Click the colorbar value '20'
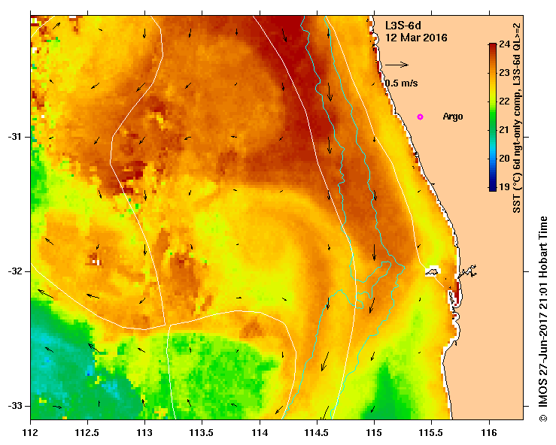Screen dimensions: 556x445 [x=504, y=159]
